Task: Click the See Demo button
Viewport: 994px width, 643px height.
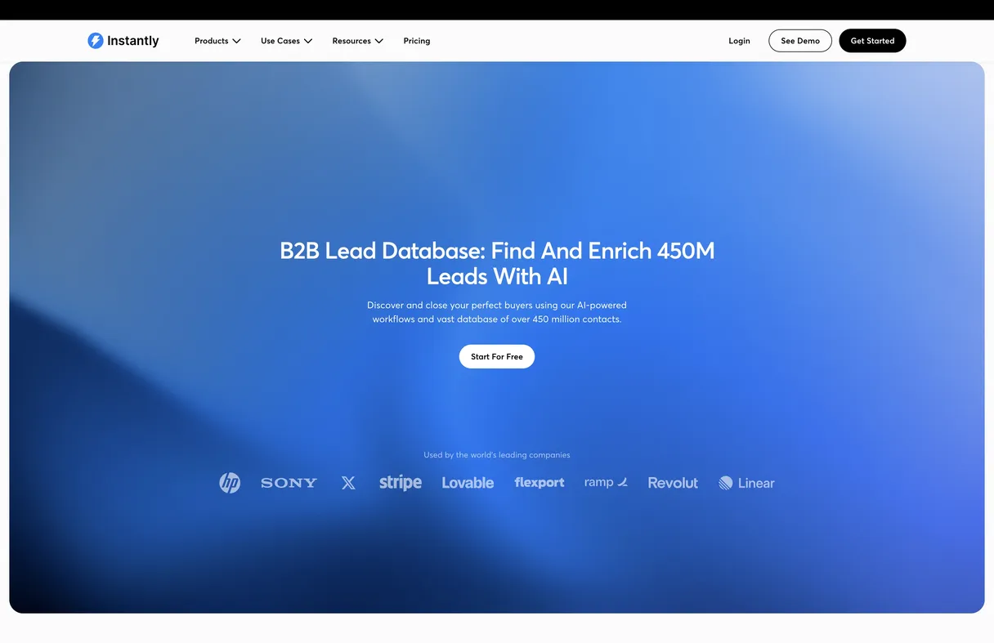Action: 800,41
